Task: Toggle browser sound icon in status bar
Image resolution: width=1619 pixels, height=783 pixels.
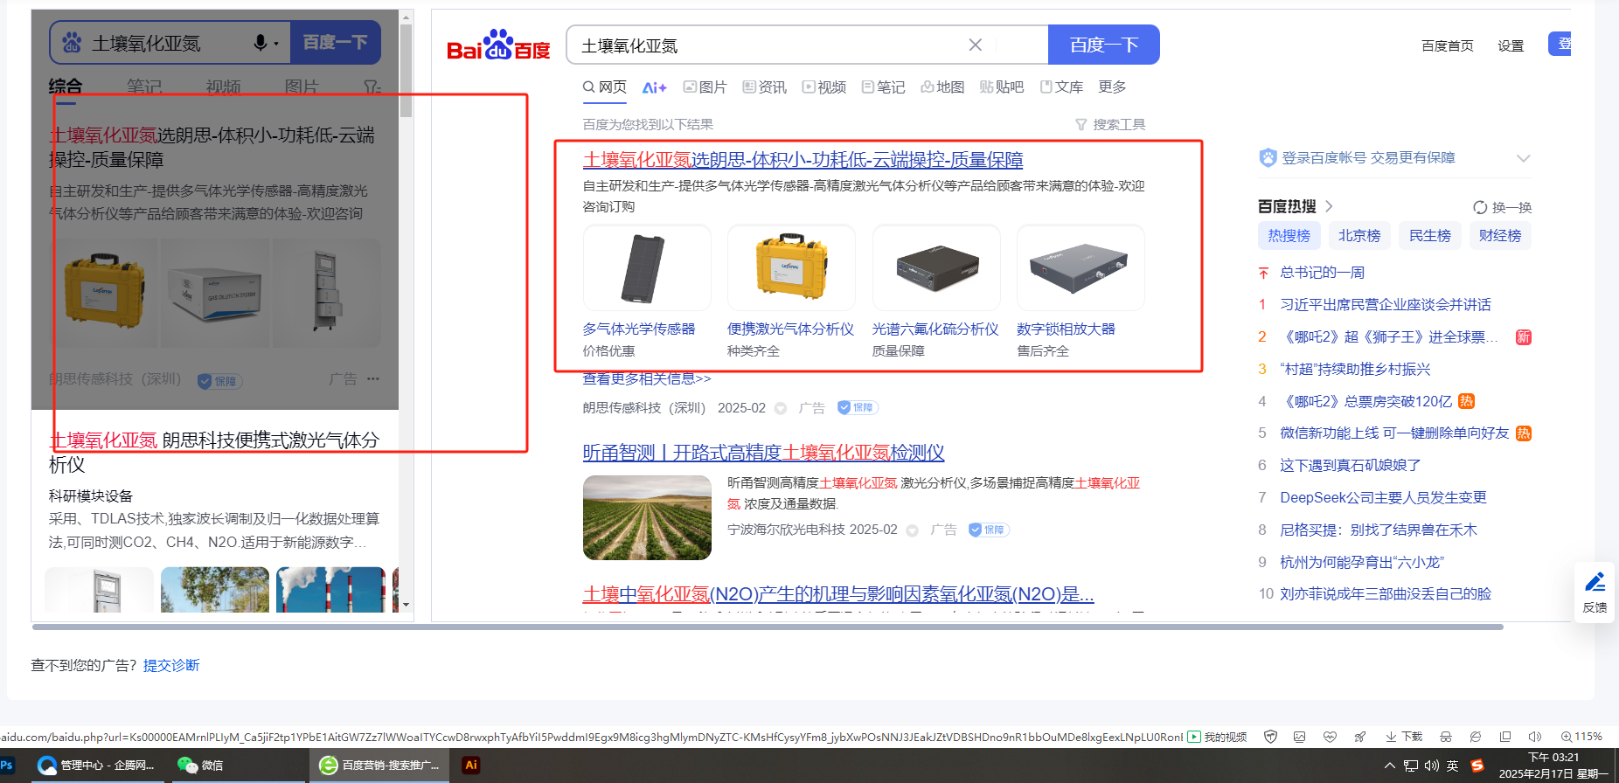Action: pos(1534,737)
